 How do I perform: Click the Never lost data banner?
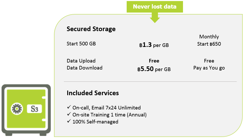(x=155, y=7)
